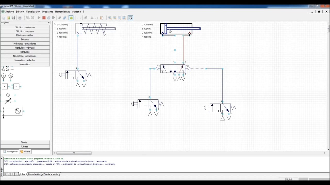Image resolution: width=330 pixels, height=185 pixels.
Task: Select the adjustable flow restrictor symbol
Action: pos(8,101)
